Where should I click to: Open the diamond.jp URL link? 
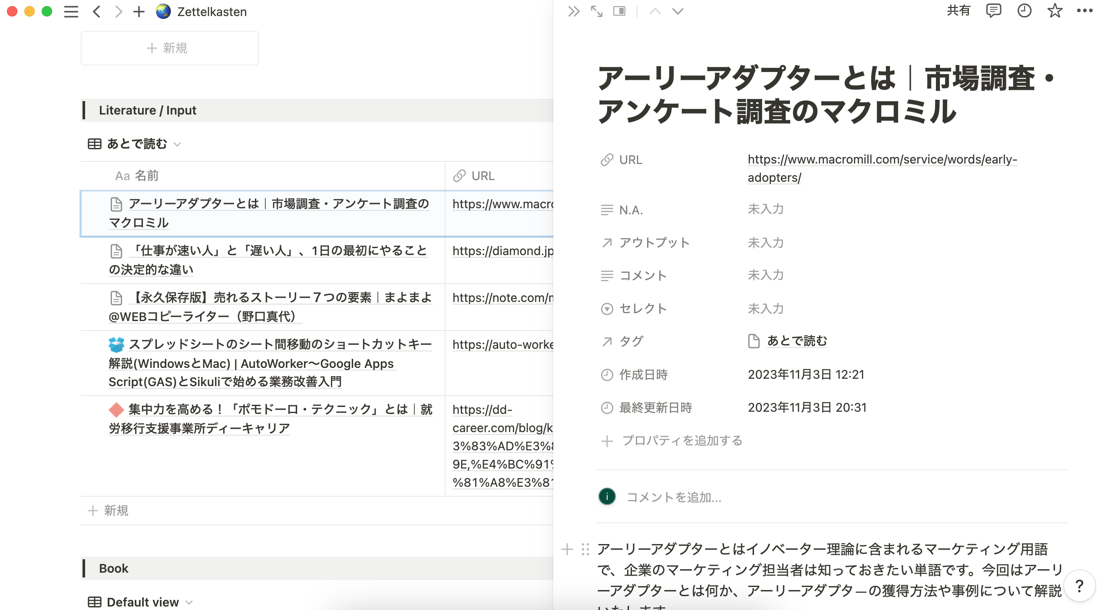point(502,251)
